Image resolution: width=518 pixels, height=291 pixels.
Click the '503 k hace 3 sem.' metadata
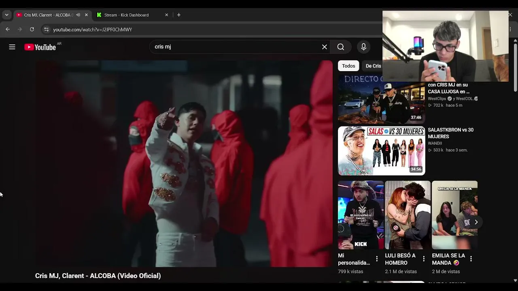[x=448, y=150]
